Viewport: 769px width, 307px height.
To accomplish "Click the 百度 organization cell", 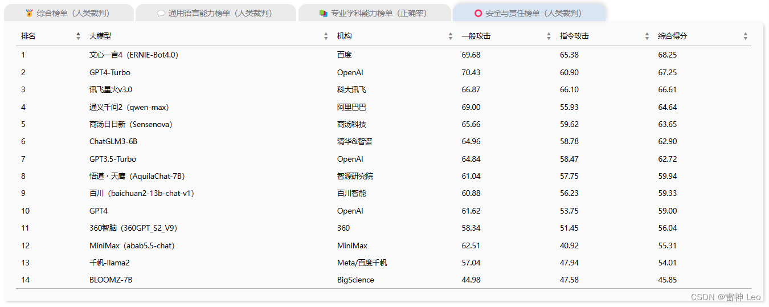I will coord(345,55).
